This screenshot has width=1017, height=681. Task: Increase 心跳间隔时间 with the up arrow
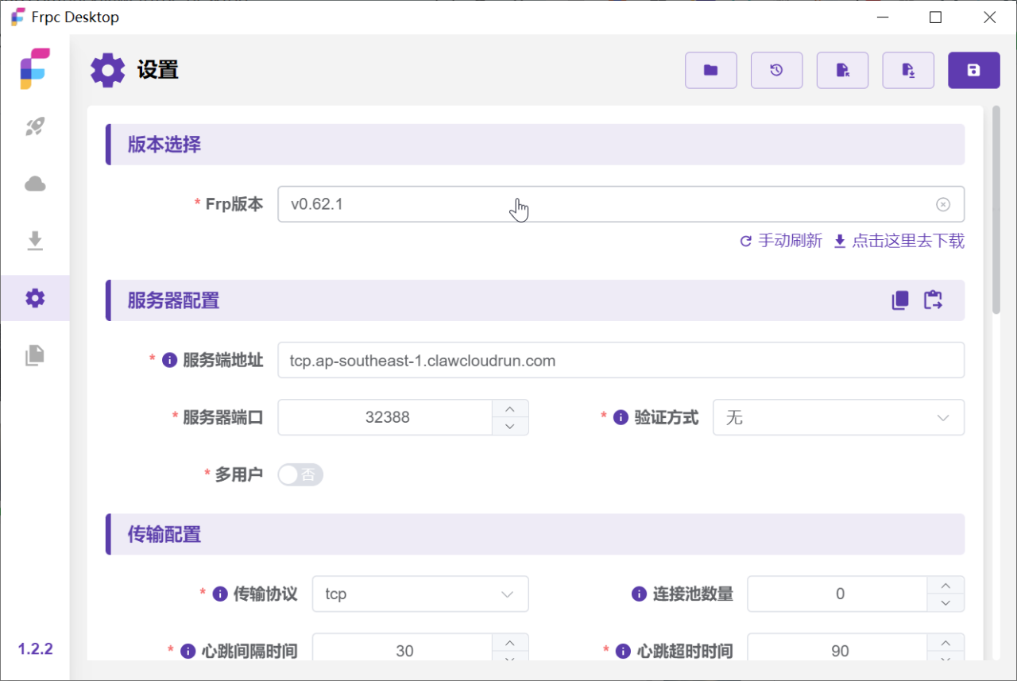pyautogui.click(x=510, y=642)
